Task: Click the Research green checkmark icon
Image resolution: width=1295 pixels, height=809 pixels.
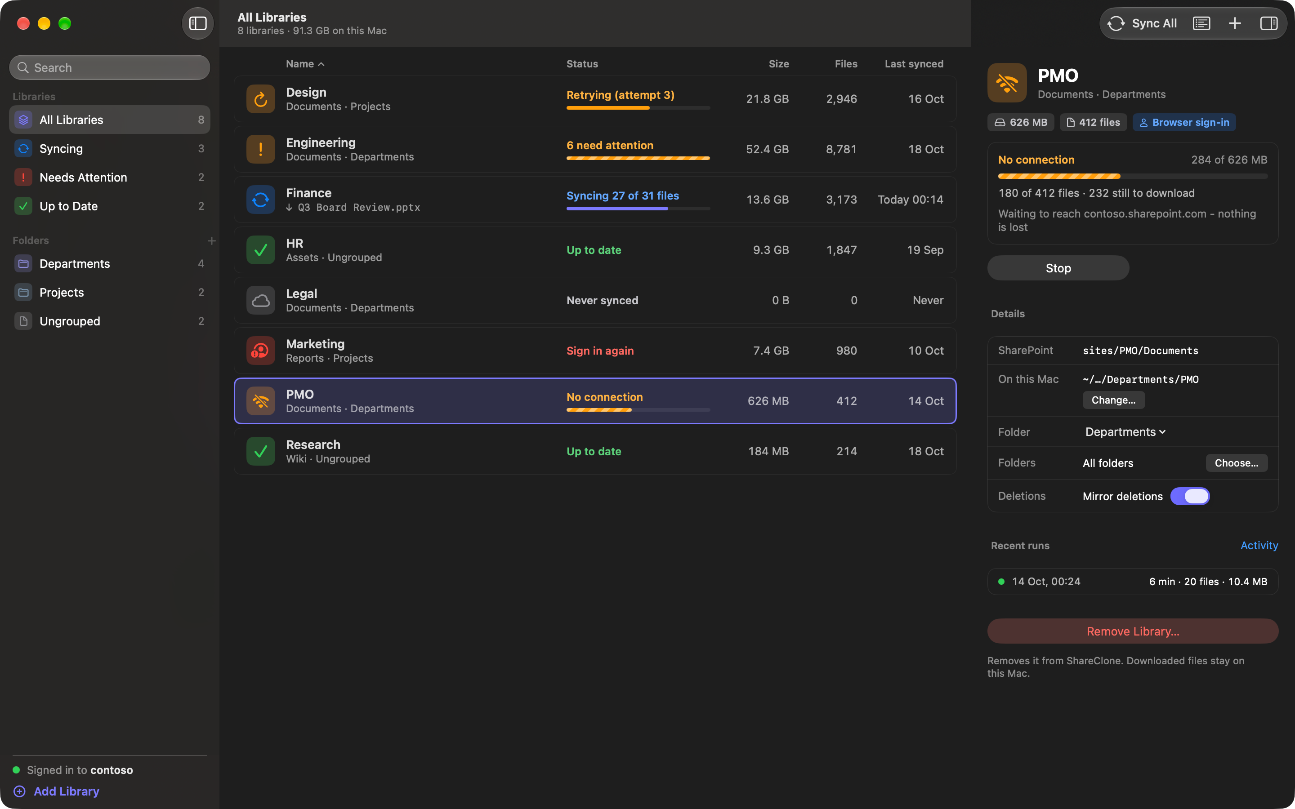Action: (261, 451)
